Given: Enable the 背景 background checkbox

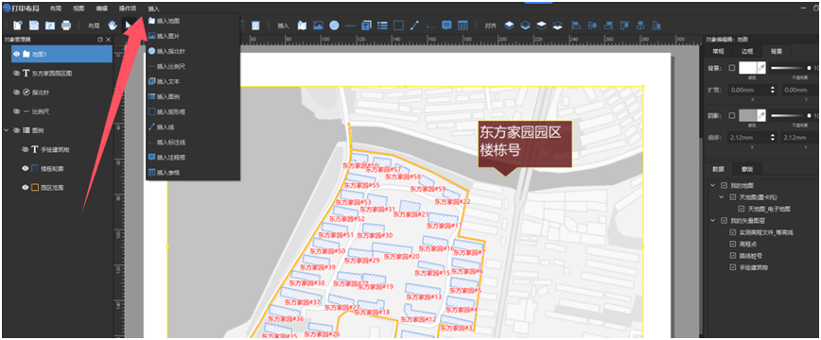Looking at the screenshot, I should 732,68.
